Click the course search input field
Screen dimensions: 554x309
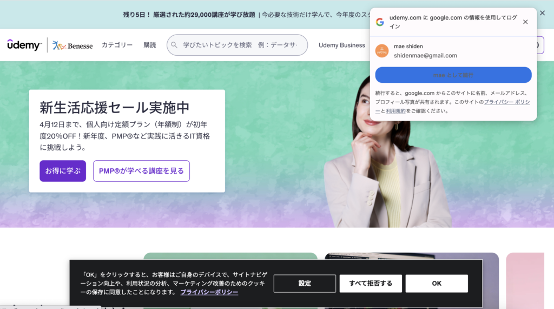(240, 45)
